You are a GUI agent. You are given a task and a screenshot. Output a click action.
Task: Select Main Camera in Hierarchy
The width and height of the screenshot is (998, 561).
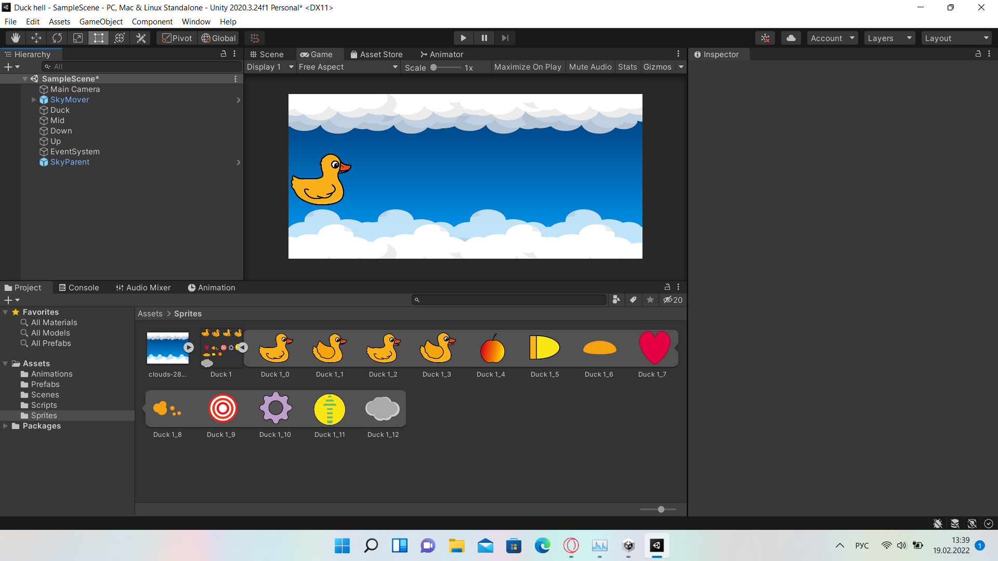coord(75,89)
